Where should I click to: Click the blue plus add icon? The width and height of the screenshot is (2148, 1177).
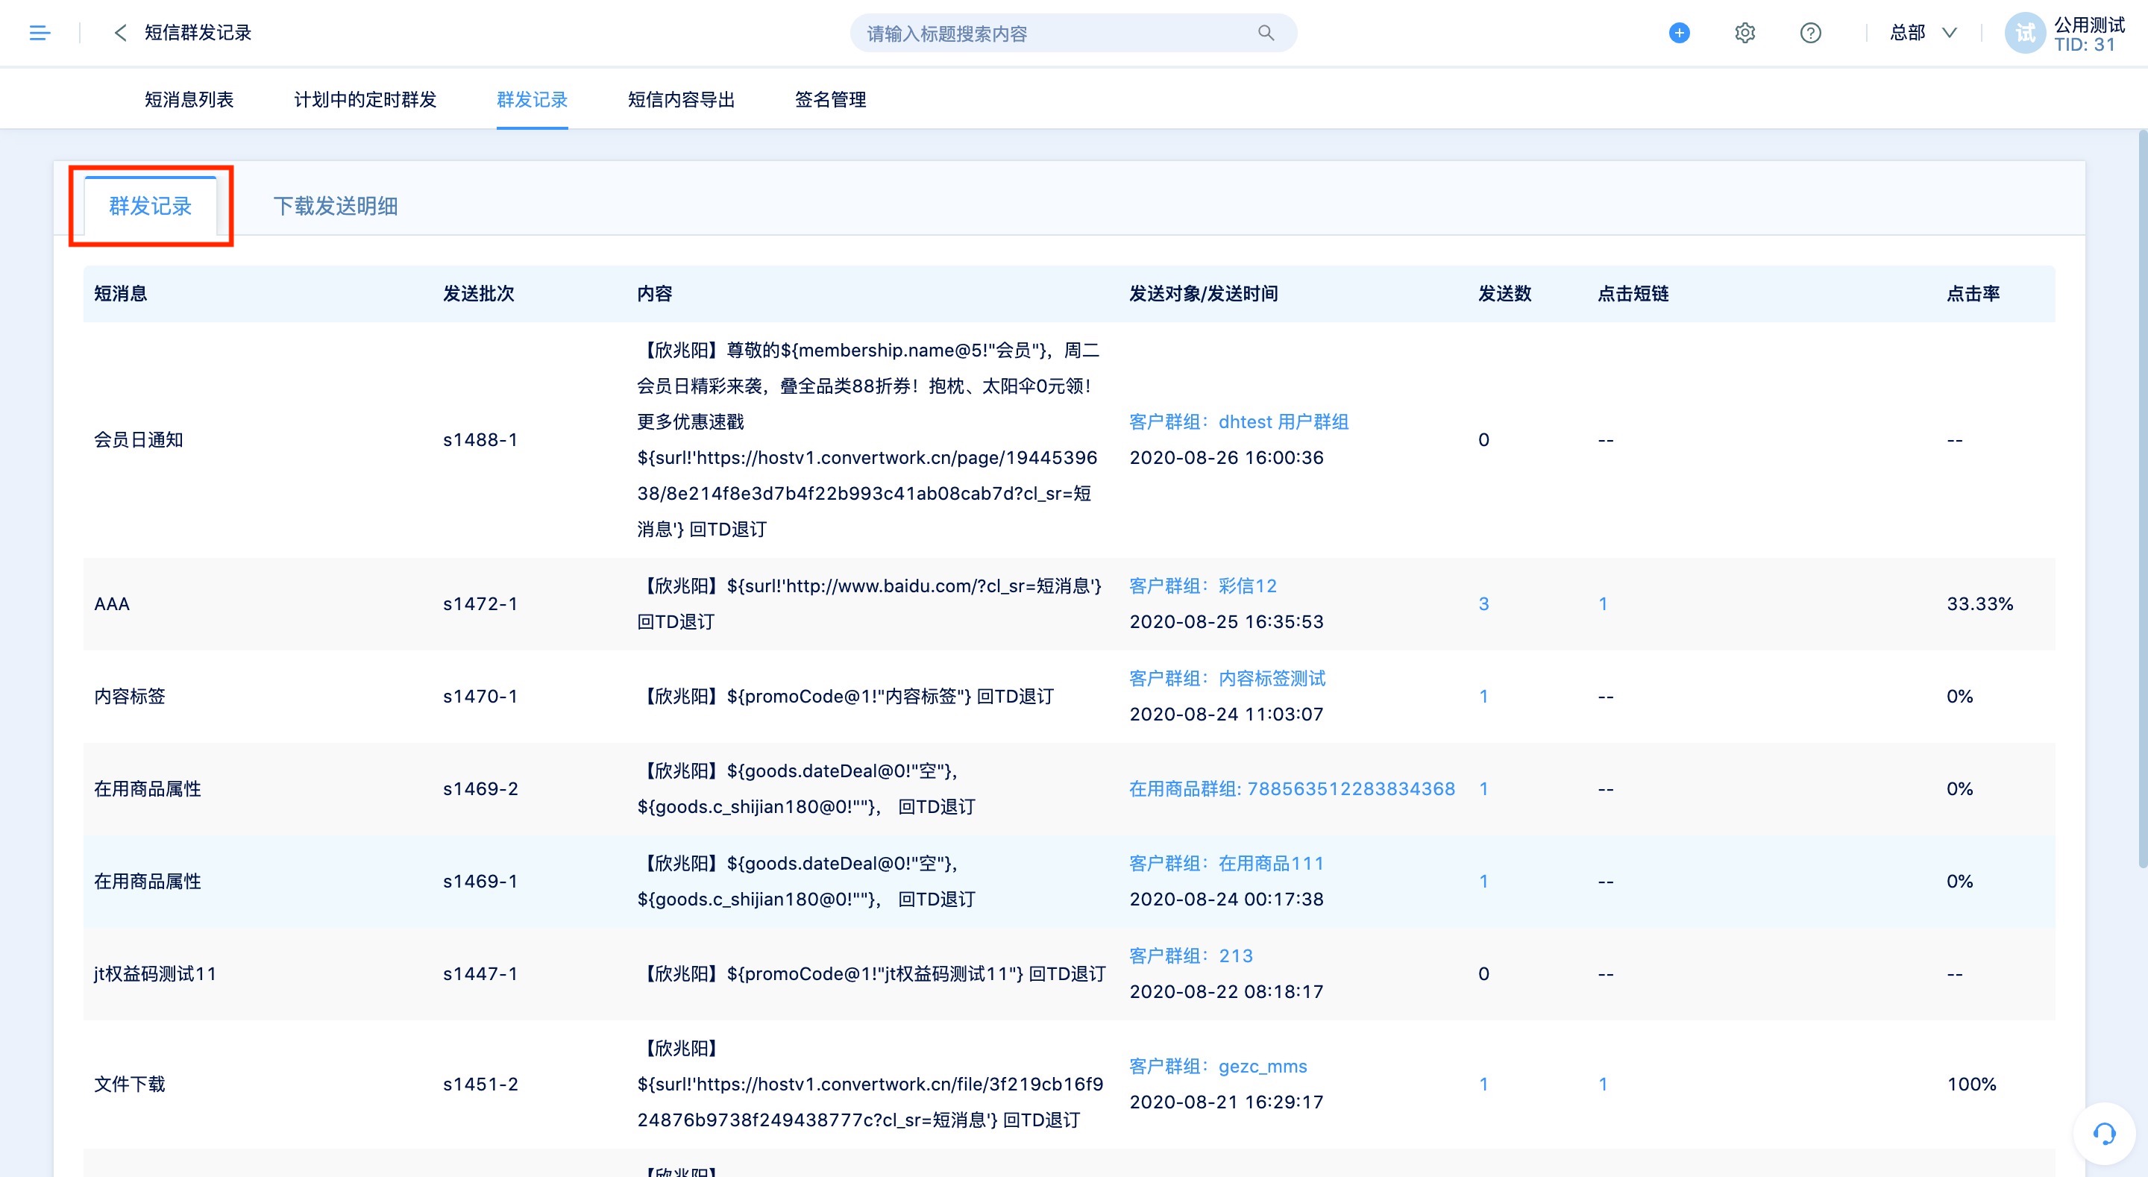(x=1680, y=34)
